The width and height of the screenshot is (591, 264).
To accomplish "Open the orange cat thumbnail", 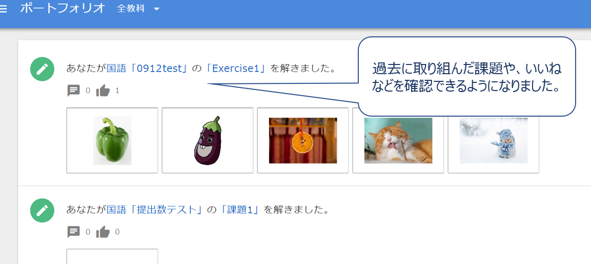I will (x=398, y=140).
